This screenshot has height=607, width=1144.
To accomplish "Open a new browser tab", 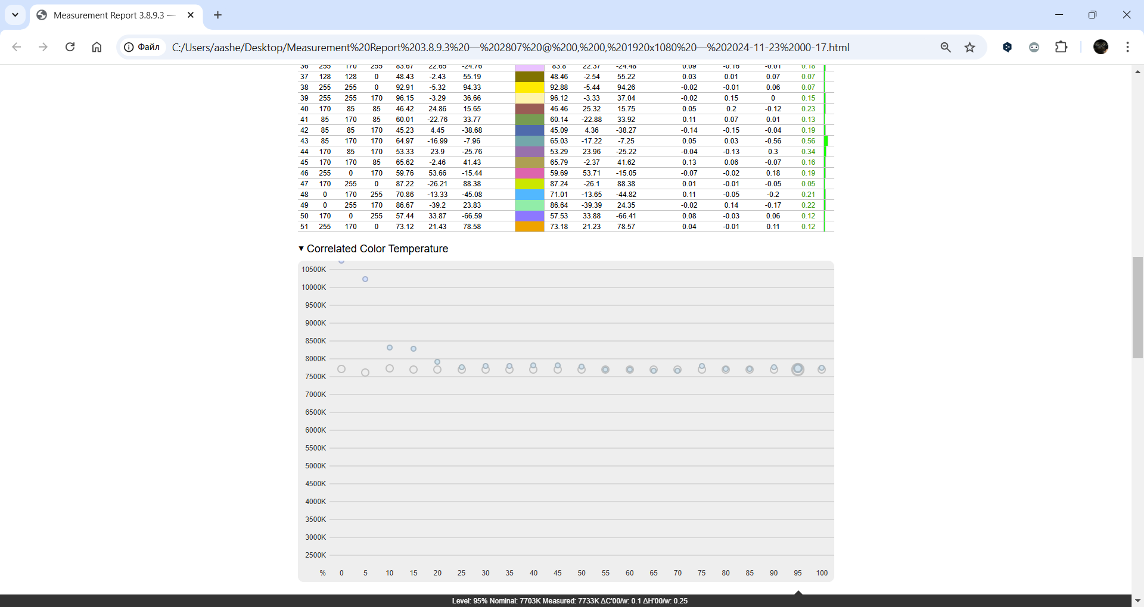I will (x=218, y=15).
